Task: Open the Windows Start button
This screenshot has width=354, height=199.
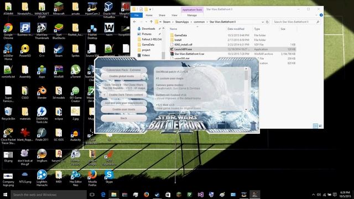Action: (x=5, y=195)
